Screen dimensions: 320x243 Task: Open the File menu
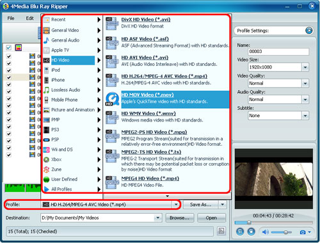(x=11, y=19)
